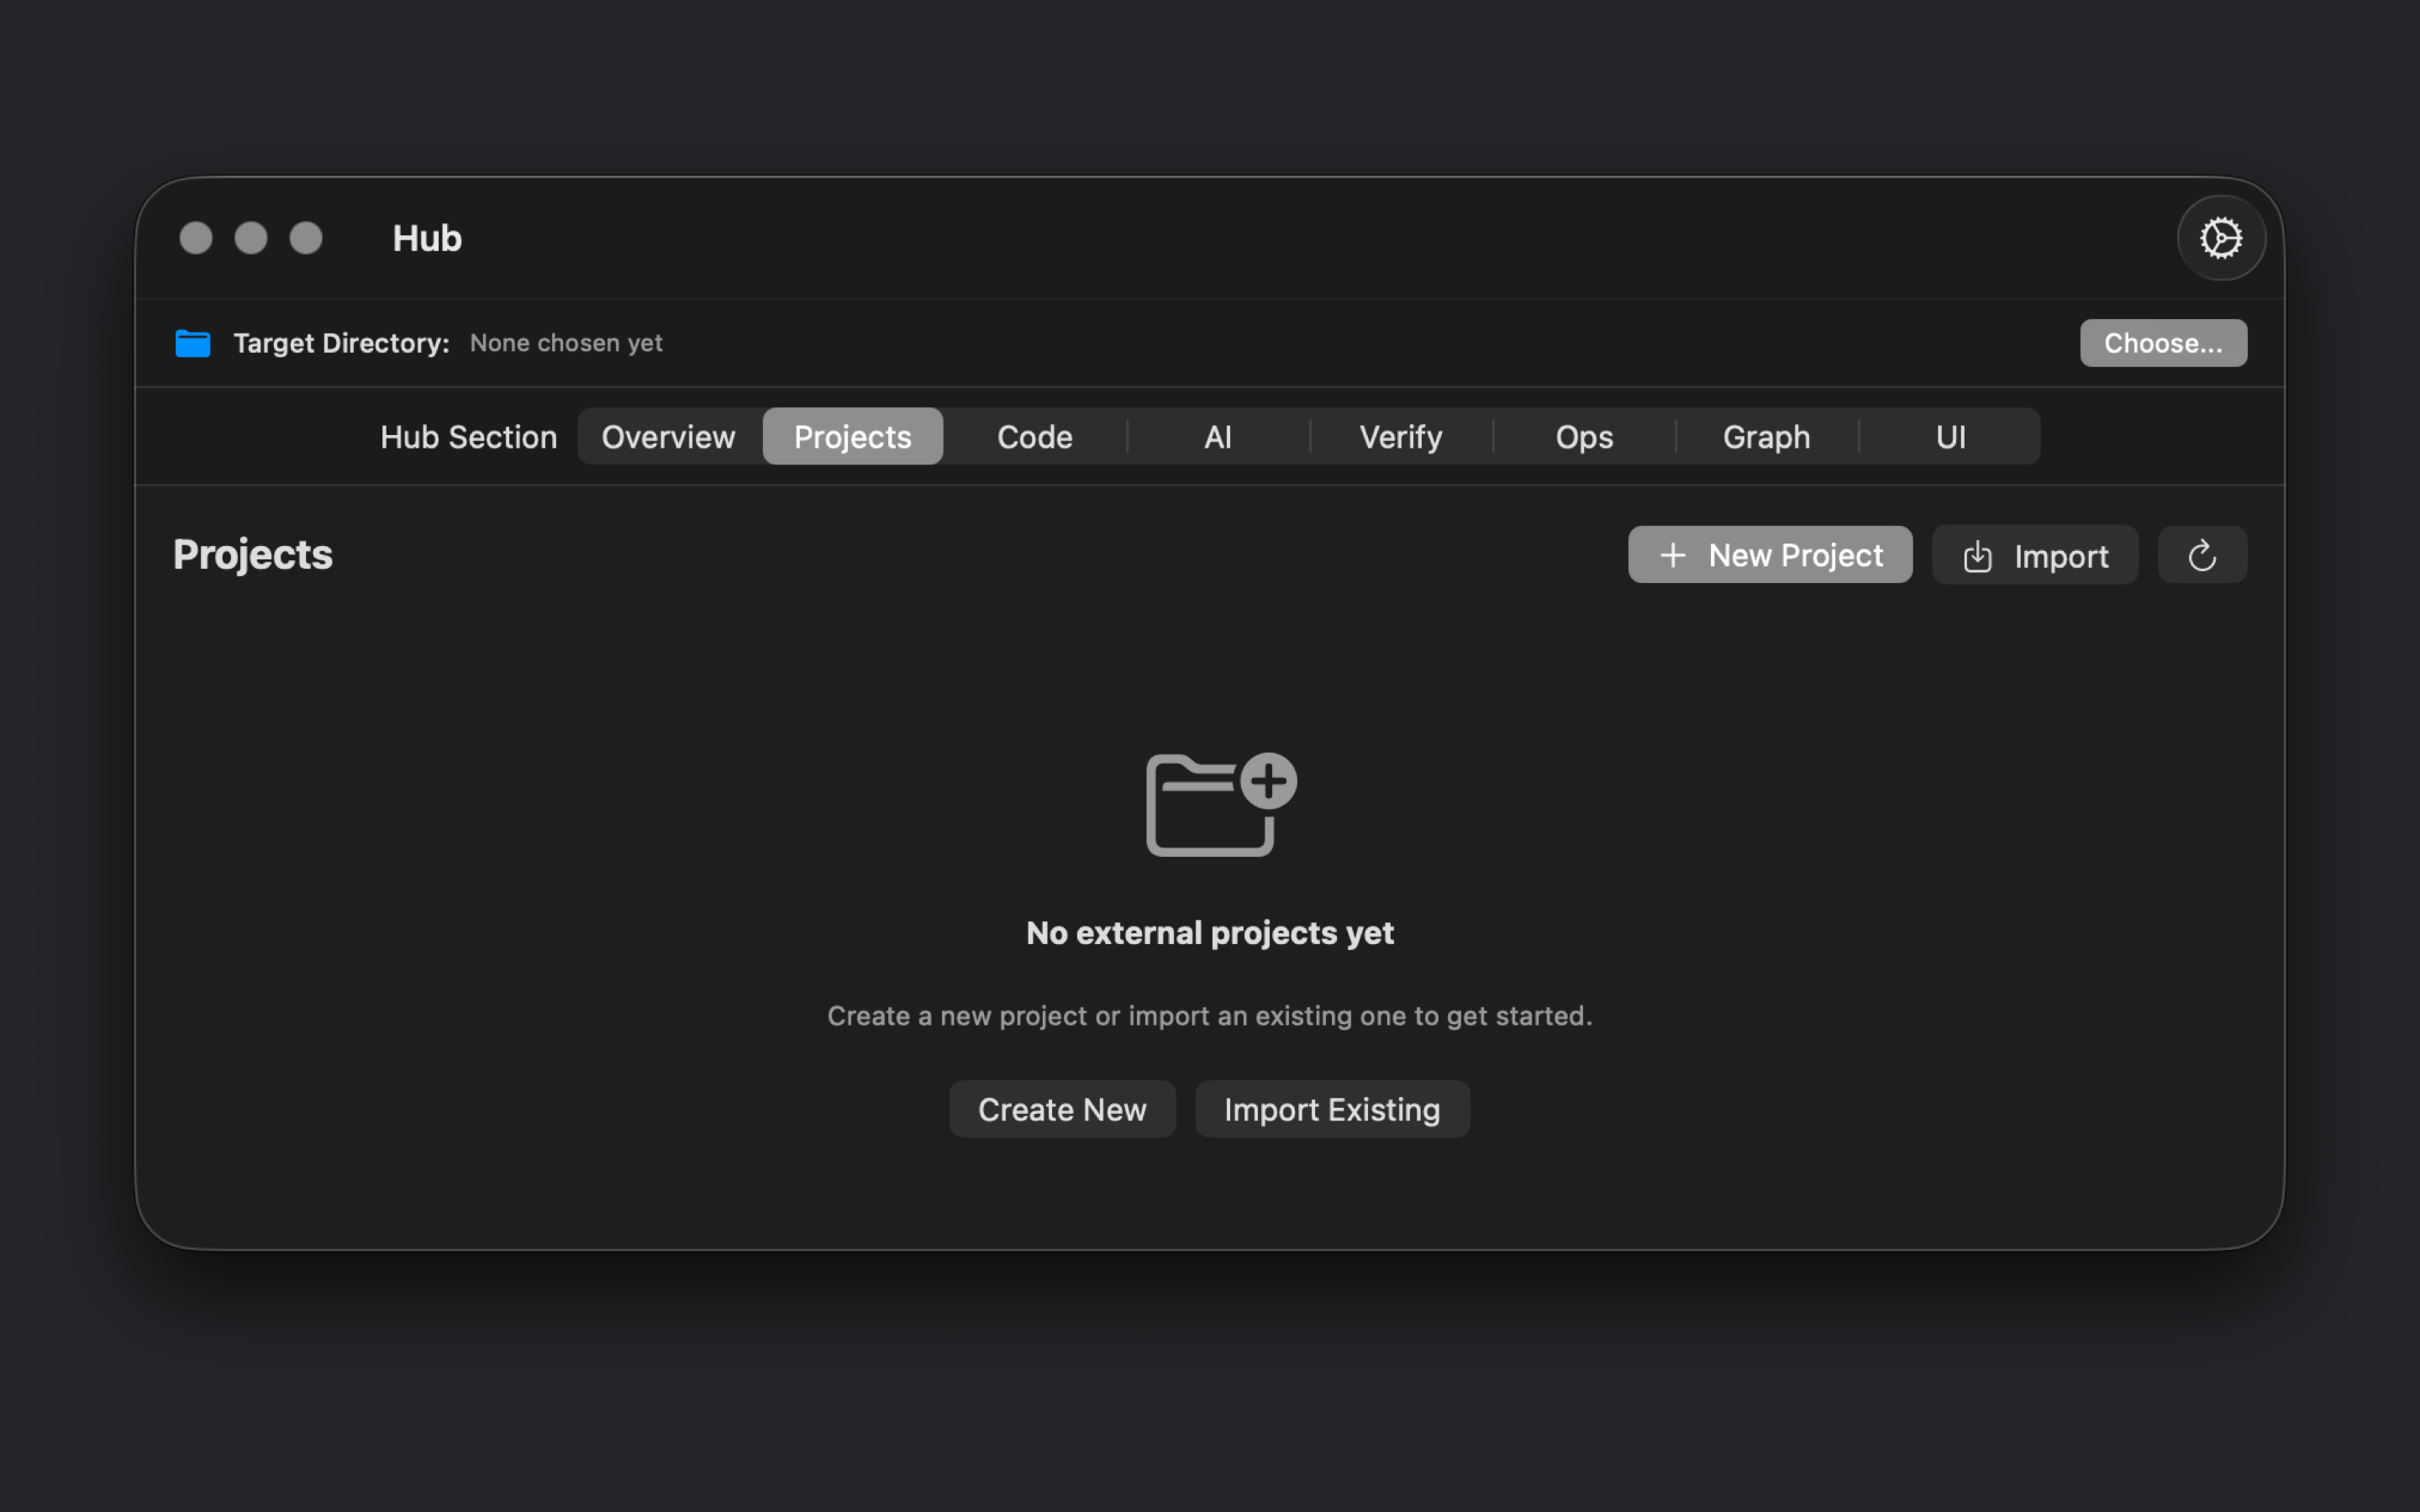Open the Ops tab
Screen dimensions: 2420x1512
(x=1584, y=437)
